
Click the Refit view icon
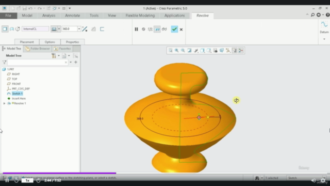(x=170, y=51)
